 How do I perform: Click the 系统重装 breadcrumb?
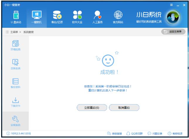coord(28,32)
